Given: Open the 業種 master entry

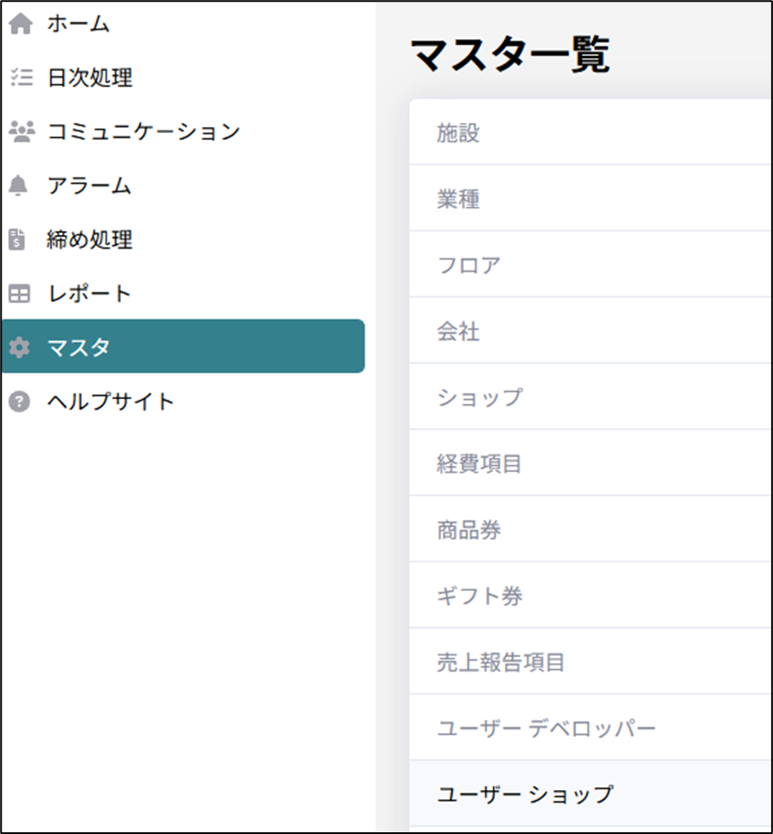Looking at the screenshot, I should point(458,200).
